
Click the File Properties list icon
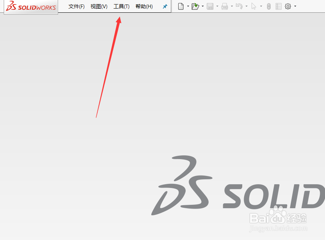(278, 6)
